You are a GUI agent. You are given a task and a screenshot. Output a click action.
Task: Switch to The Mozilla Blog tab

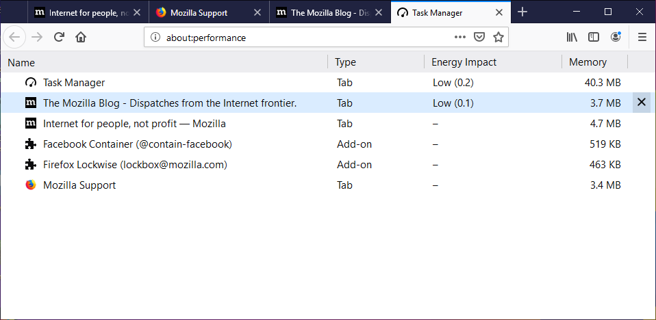coord(330,12)
